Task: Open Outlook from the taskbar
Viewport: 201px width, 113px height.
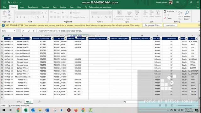Action: click(33, 110)
